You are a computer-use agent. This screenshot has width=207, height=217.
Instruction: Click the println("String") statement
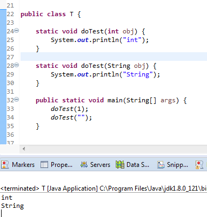click(x=105, y=74)
